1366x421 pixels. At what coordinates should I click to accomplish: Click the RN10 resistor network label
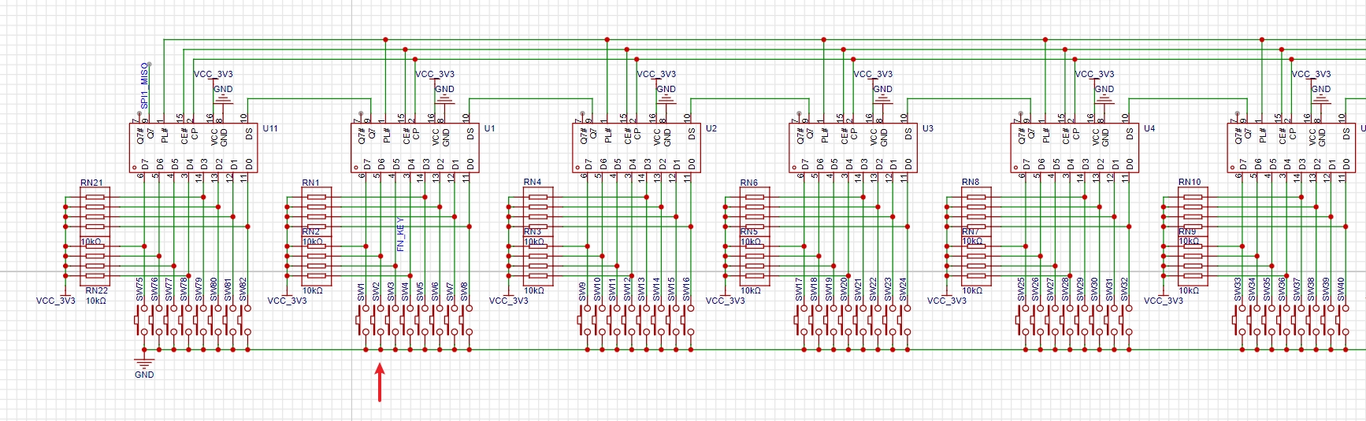coord(1190,182)
